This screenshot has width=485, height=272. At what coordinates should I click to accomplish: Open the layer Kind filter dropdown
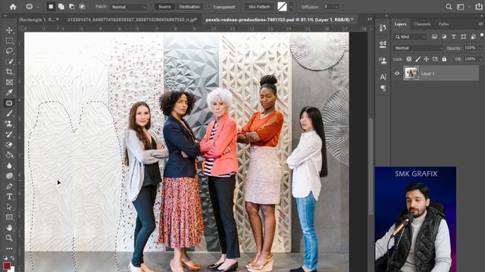(x=410, y=37)
